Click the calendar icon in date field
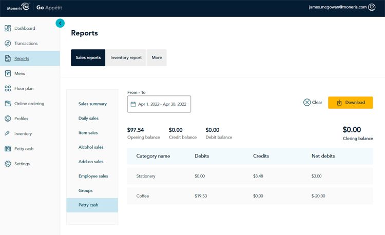385x235 pixels. point(133,104)
